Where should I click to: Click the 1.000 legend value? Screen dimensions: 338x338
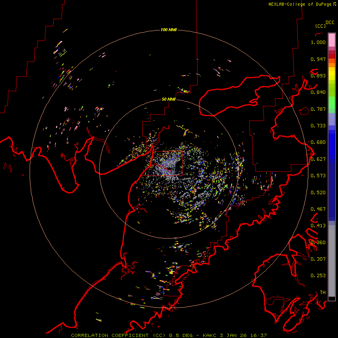click(x=318, y=42)
